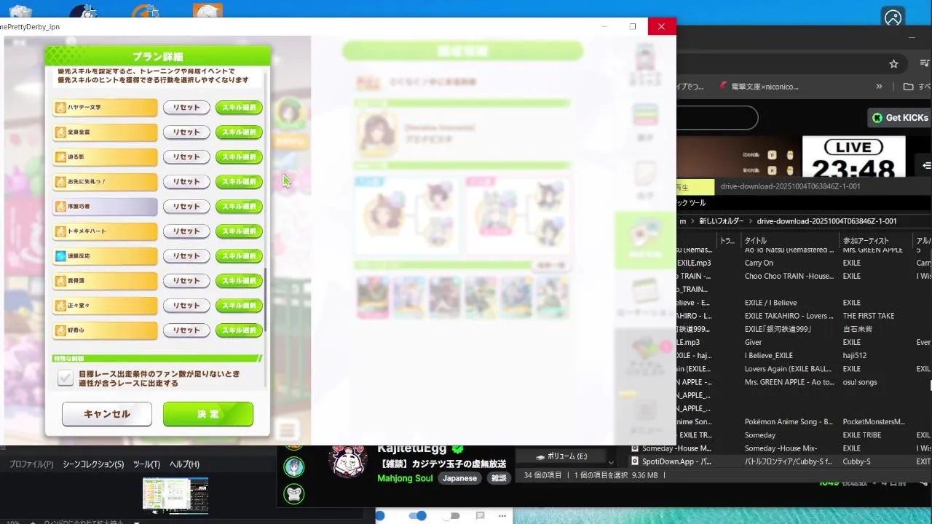
Task: Open ツール(T) menu
Action: coord(146,464)
